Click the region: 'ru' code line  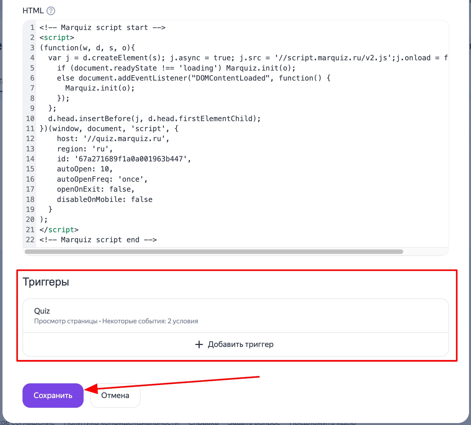[x=85, y=149]
